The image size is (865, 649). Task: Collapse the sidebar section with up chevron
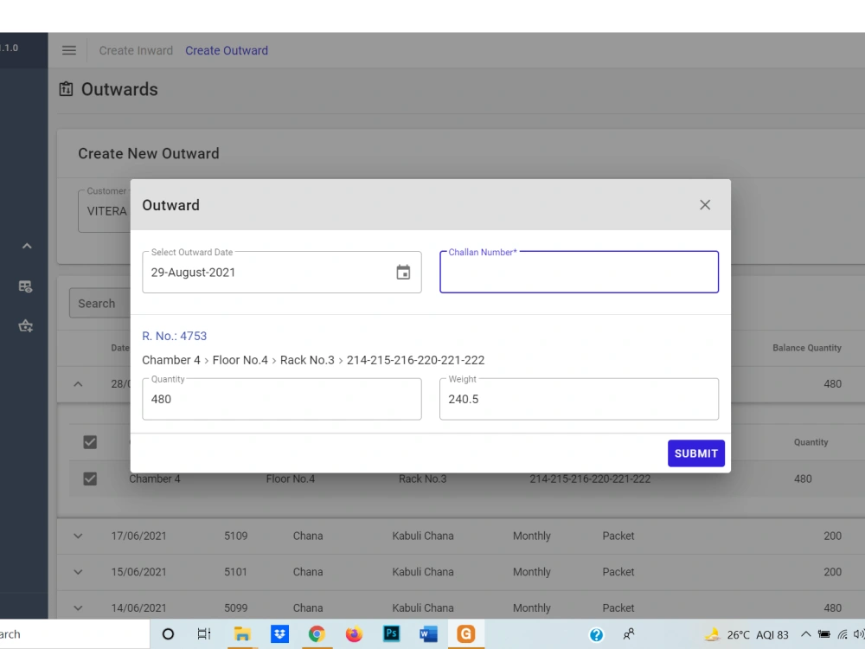click(x=27, y=246)
